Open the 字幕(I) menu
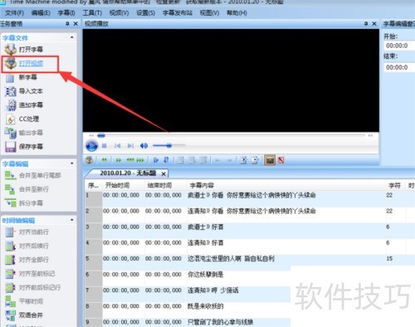Image resolution: width=415 pixels, height=327 pixels. (66, 12)
